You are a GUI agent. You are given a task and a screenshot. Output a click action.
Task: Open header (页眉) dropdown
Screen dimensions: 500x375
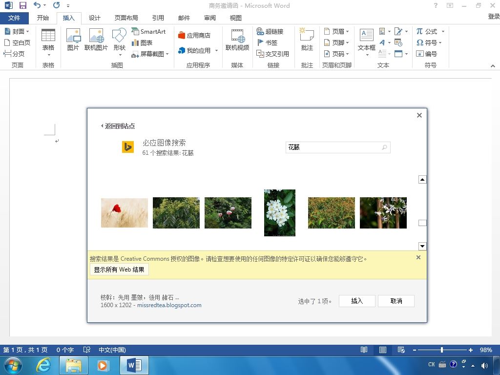336,31
